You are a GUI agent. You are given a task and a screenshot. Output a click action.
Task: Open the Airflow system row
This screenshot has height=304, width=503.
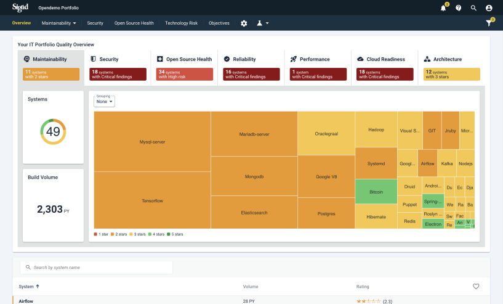251,300
